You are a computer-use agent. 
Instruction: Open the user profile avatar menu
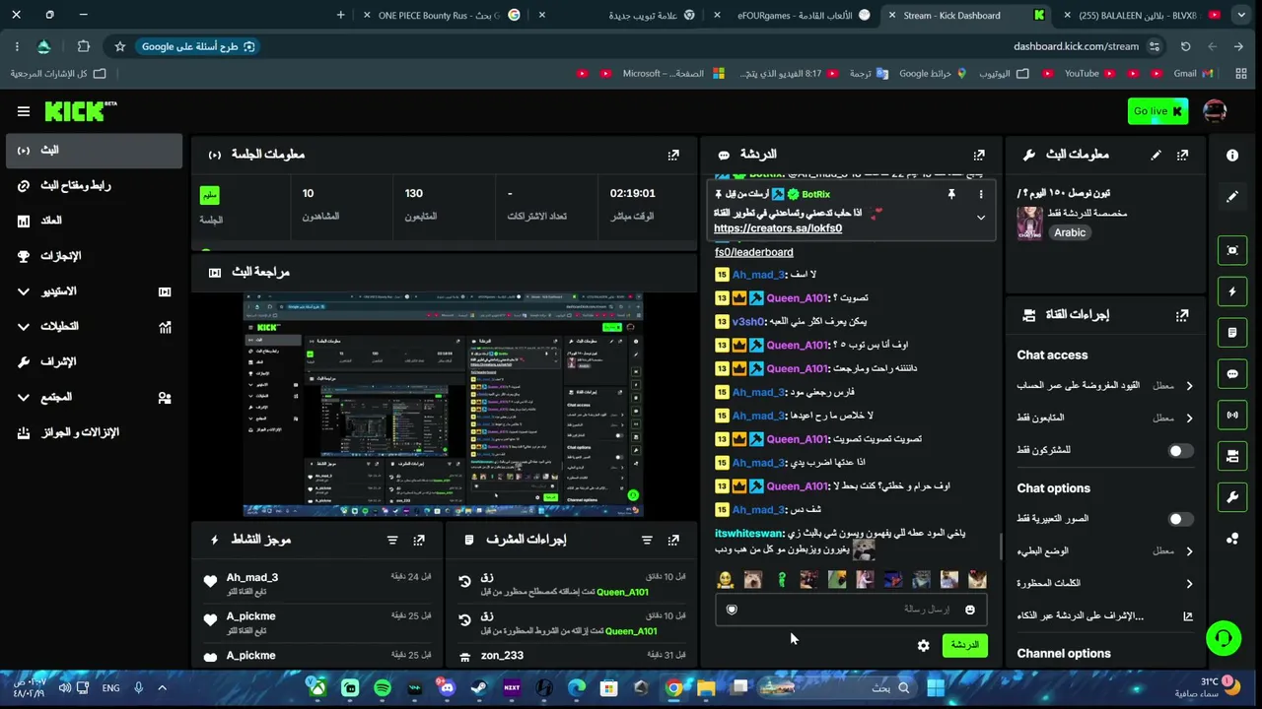(x=1215, y=111)
